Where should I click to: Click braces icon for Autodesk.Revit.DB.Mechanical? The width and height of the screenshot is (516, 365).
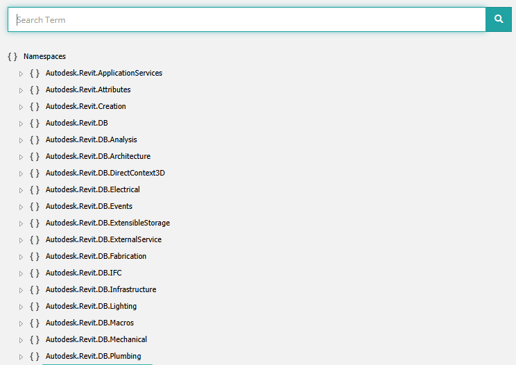35,339
